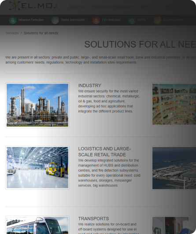Click the 'SOLUTIONS FOR ALL NEE' page title
This screenshot has width=196, height=234.
pyautogui.click(x=140, y=44)
